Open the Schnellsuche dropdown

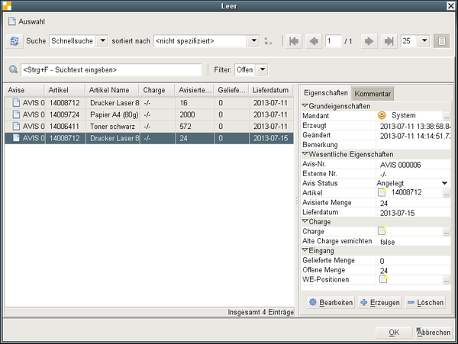102,40
